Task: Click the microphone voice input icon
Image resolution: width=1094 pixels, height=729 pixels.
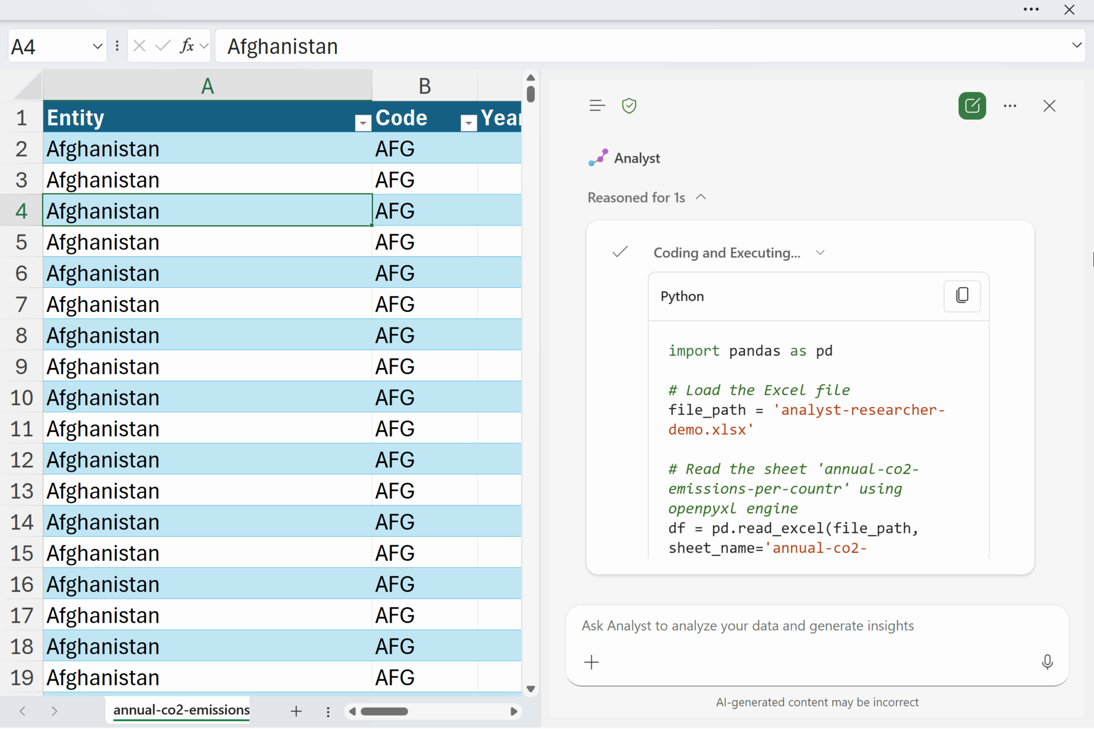Action: pos(1047,662)
